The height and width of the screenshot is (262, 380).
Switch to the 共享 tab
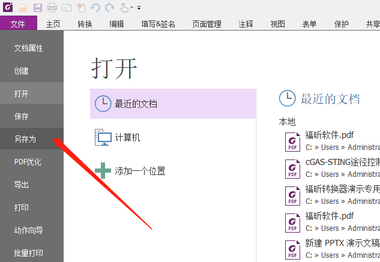[x=373, y=24]
